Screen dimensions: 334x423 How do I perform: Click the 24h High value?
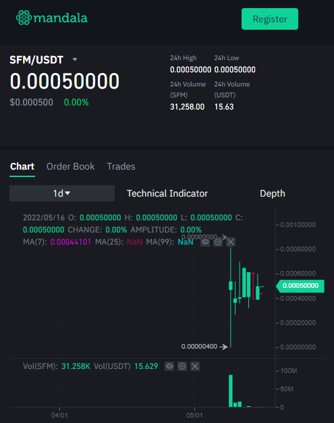[x=190, y=70]
